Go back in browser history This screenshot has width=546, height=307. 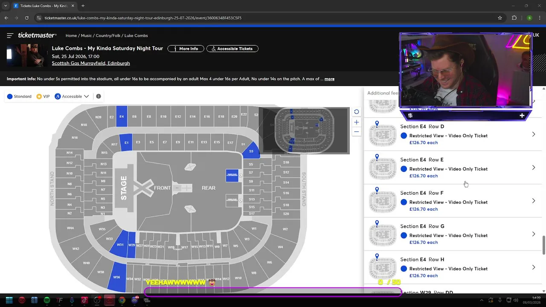6,18
